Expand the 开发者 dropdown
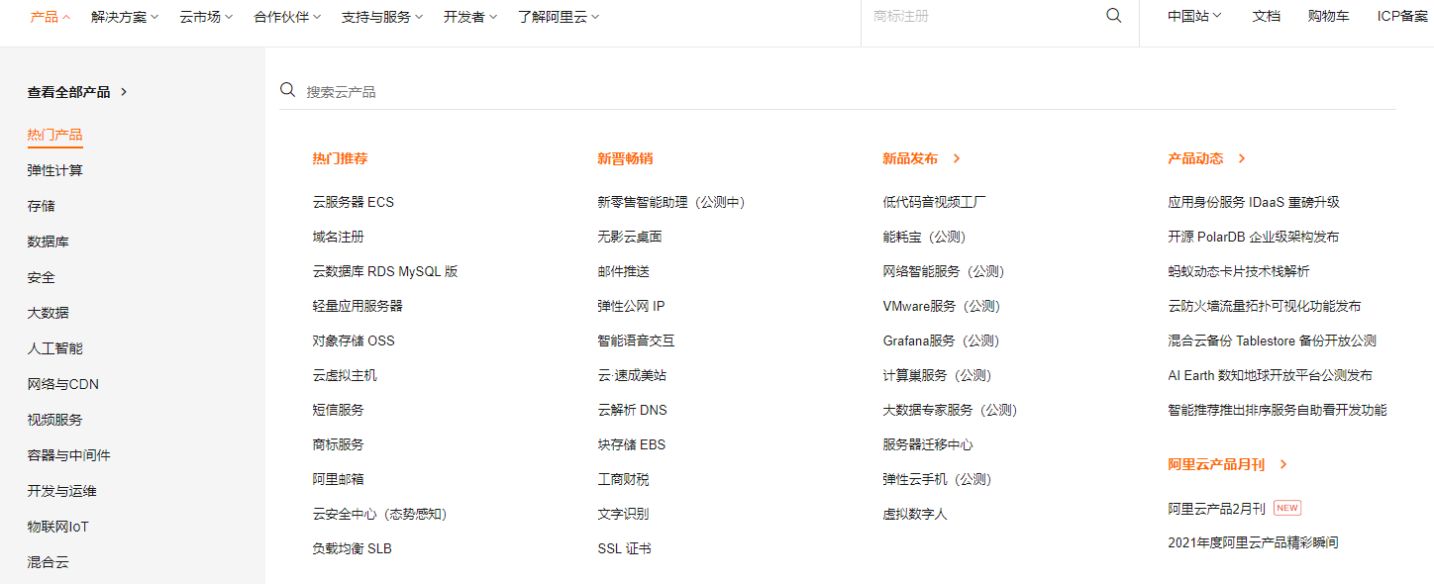The width and height of the screenshot is (1434, 584). (x=470, y=17)
